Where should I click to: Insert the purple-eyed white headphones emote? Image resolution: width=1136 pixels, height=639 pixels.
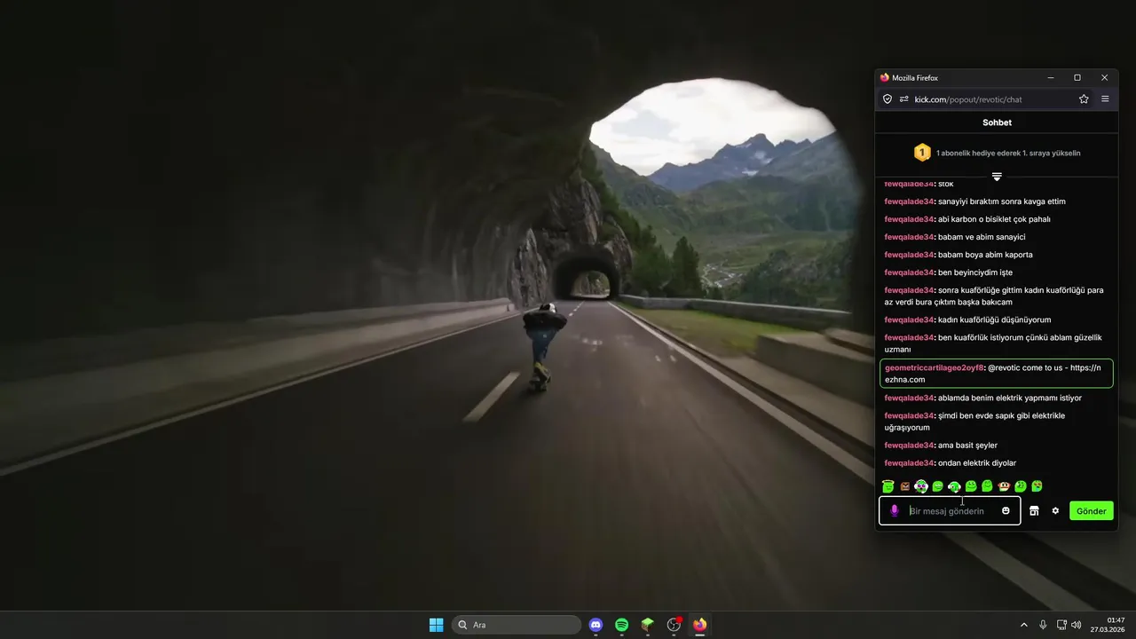(921, 486)
